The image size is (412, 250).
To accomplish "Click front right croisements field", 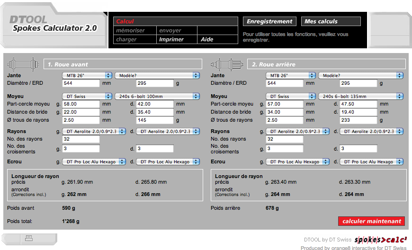I will pyautogui.click(x=155, y=149).
